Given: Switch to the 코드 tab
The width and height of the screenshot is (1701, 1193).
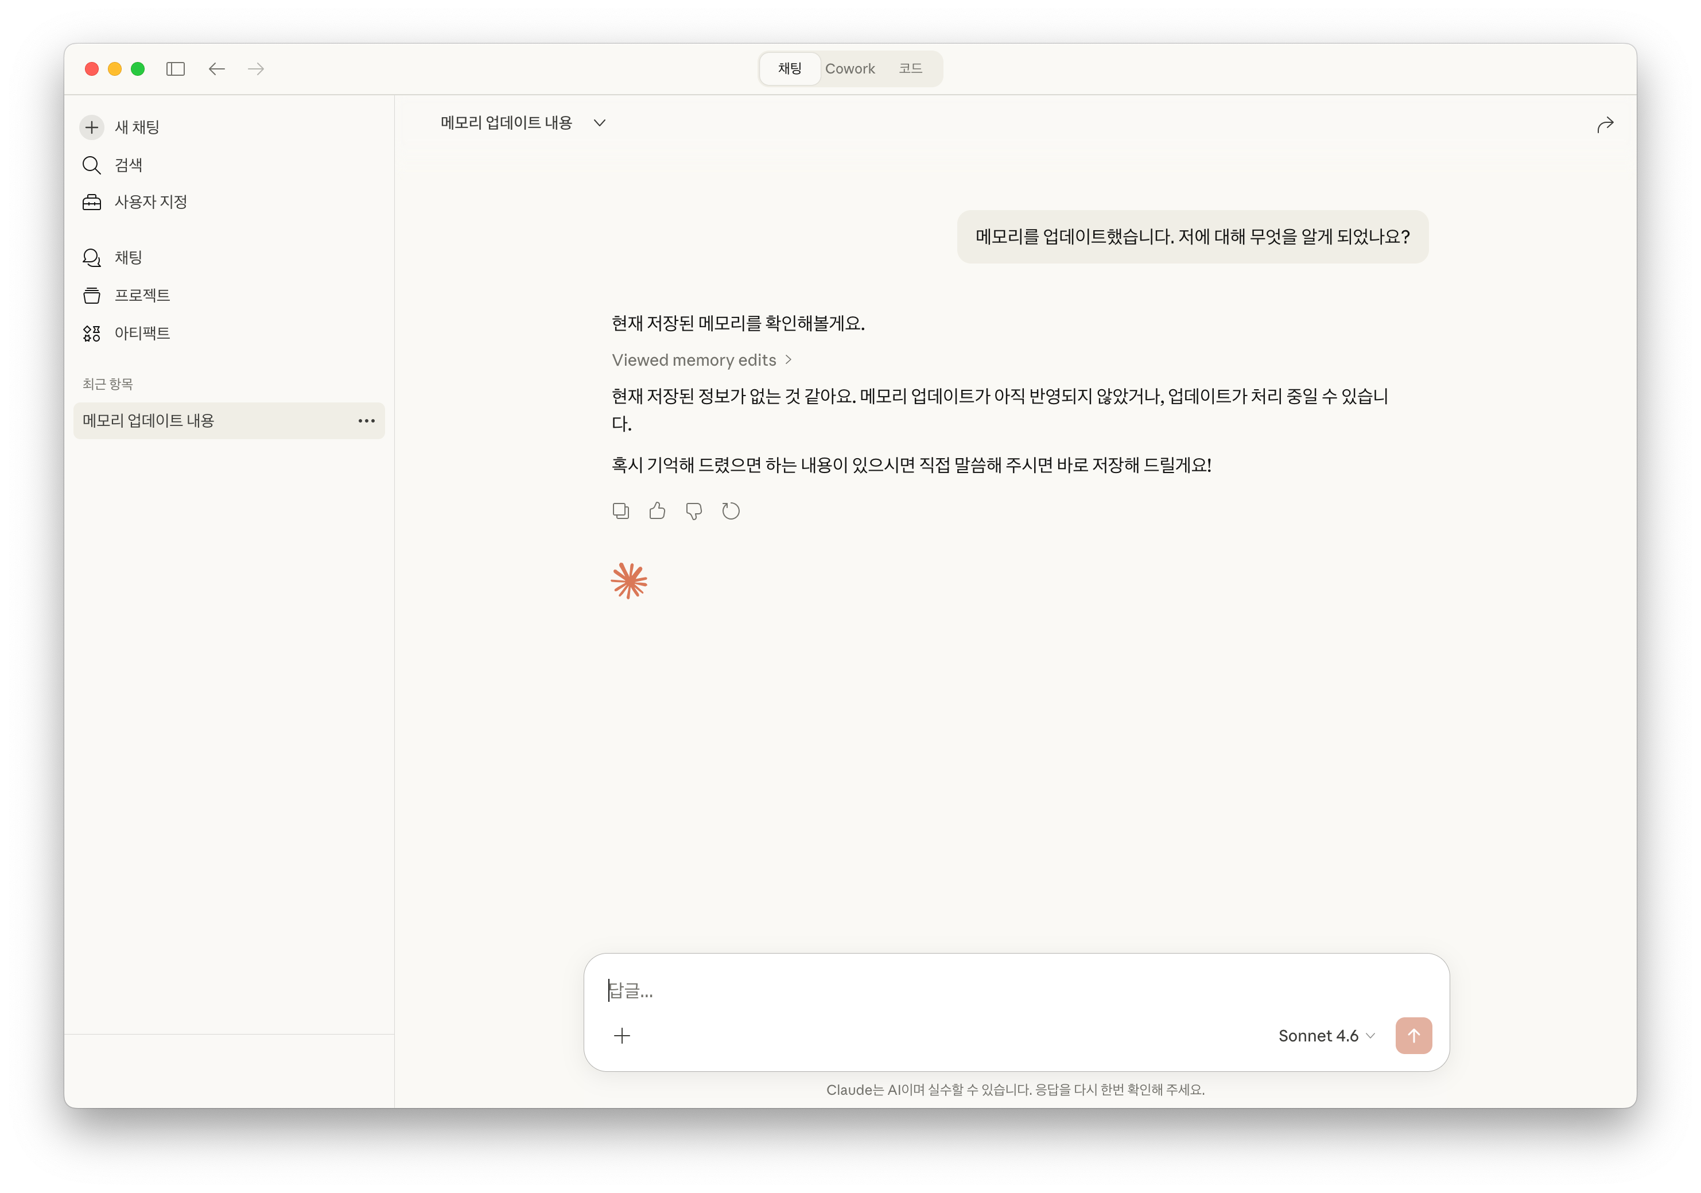Looking at the screenshot, I should pos(911,68).
